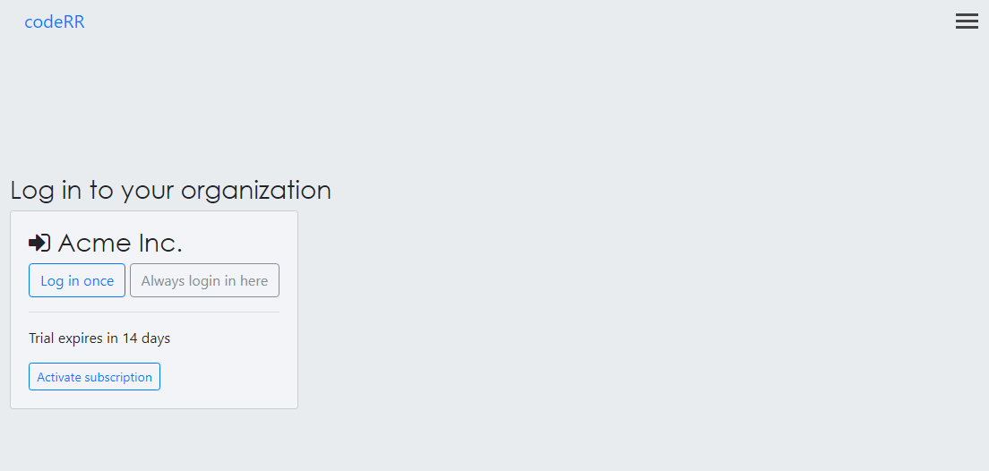This screenshot has height=471, width=989.
Task: Open the hamburger navigation menu
Action: tap(967, 21)
